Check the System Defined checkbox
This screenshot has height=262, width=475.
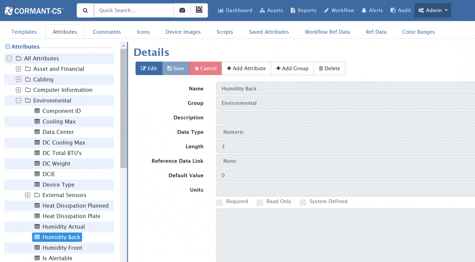pyautogui.click(x=303, y=202)
